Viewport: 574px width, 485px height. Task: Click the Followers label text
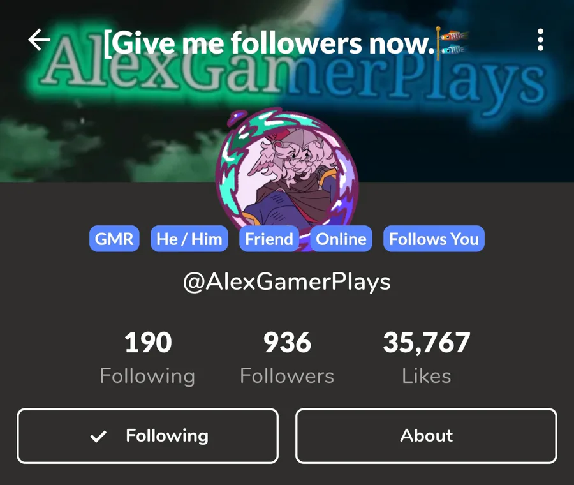tap(287, 376)
